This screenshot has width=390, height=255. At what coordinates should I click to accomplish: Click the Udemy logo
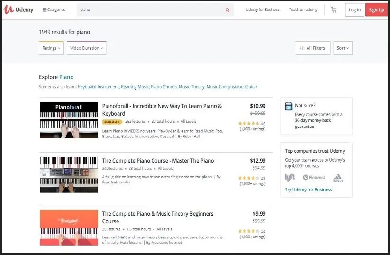pyautogui.click(x=18, y=9)
